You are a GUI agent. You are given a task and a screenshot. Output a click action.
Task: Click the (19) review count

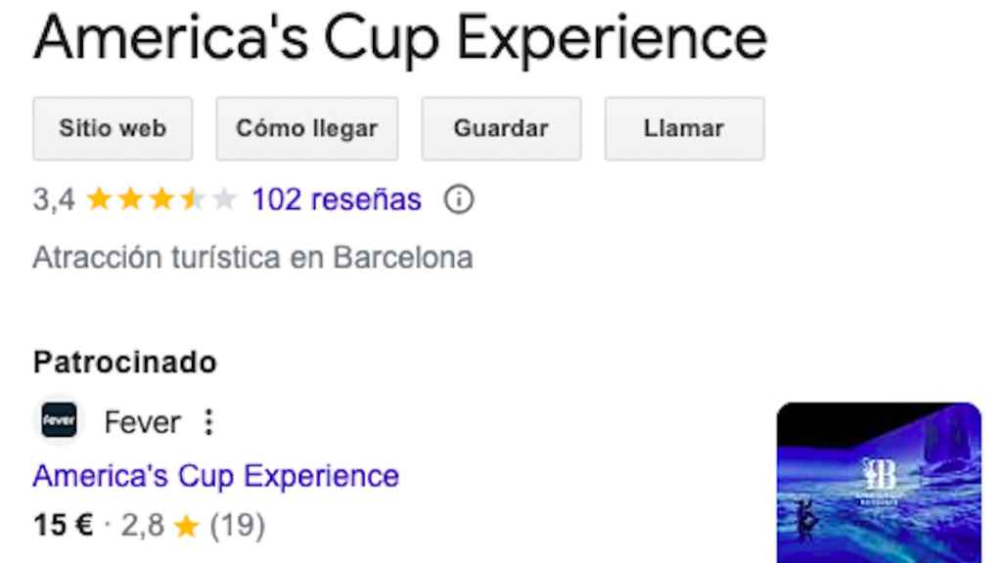click(238, 525)
